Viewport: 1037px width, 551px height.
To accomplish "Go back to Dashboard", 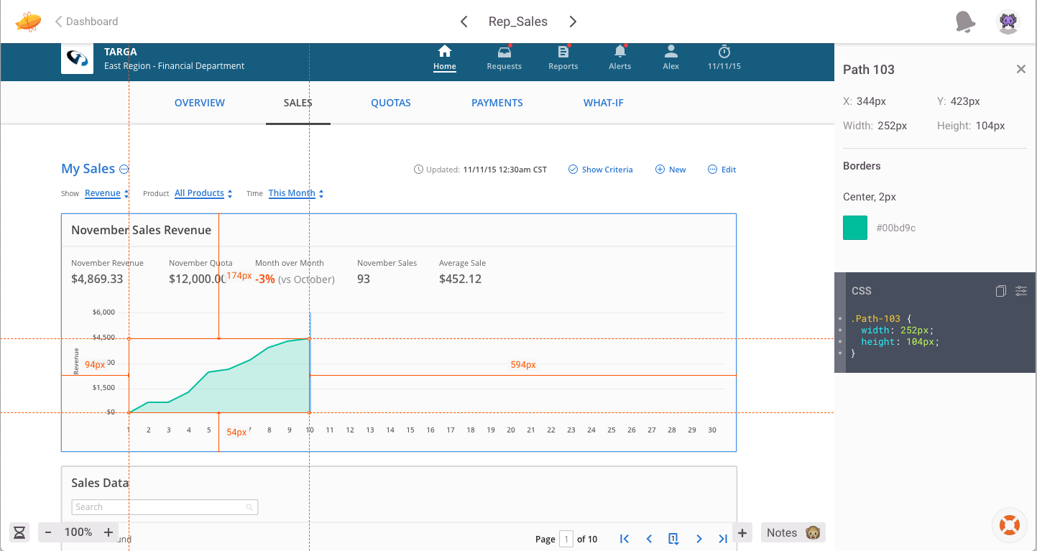I will pyautogui.click(x=87, y=22).
